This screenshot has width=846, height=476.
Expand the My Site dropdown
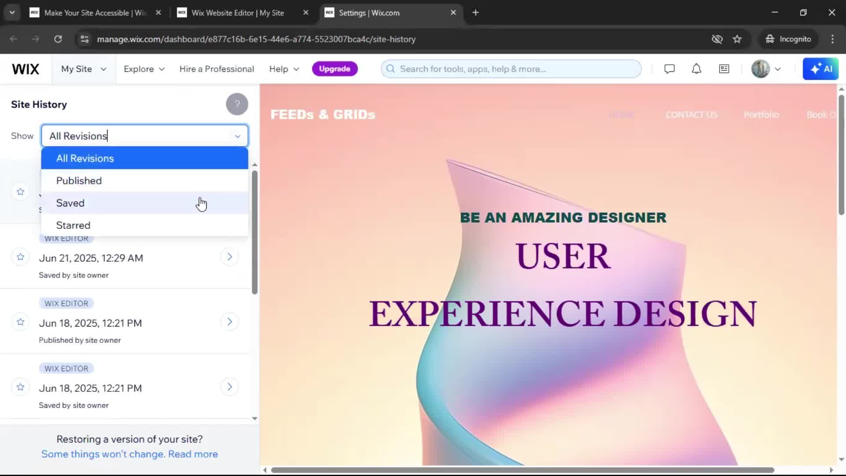[x=84, y=69]
